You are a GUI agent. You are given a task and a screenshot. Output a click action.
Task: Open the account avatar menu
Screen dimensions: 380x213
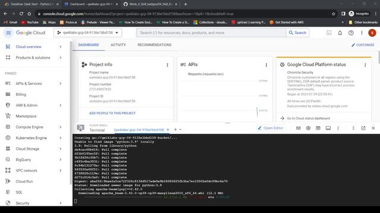pyautogui.click(x=372, y=33)
